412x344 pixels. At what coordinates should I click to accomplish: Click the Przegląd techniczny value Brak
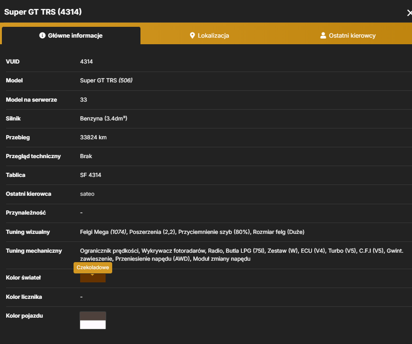click(86, 156)
